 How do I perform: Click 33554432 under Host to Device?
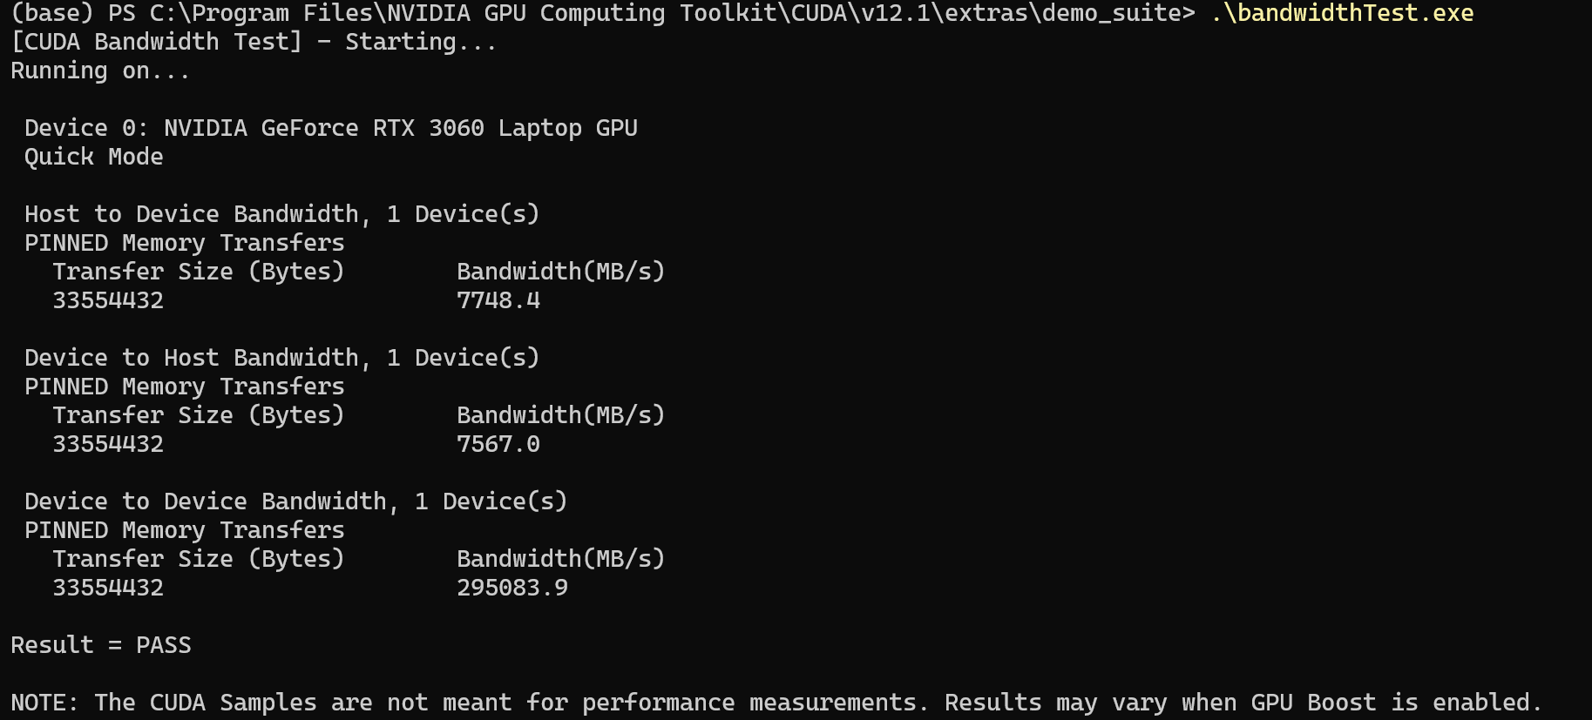[108, 300]
